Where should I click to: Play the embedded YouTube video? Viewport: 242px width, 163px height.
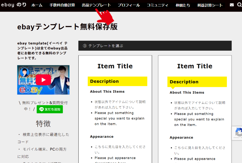point(43,80)
